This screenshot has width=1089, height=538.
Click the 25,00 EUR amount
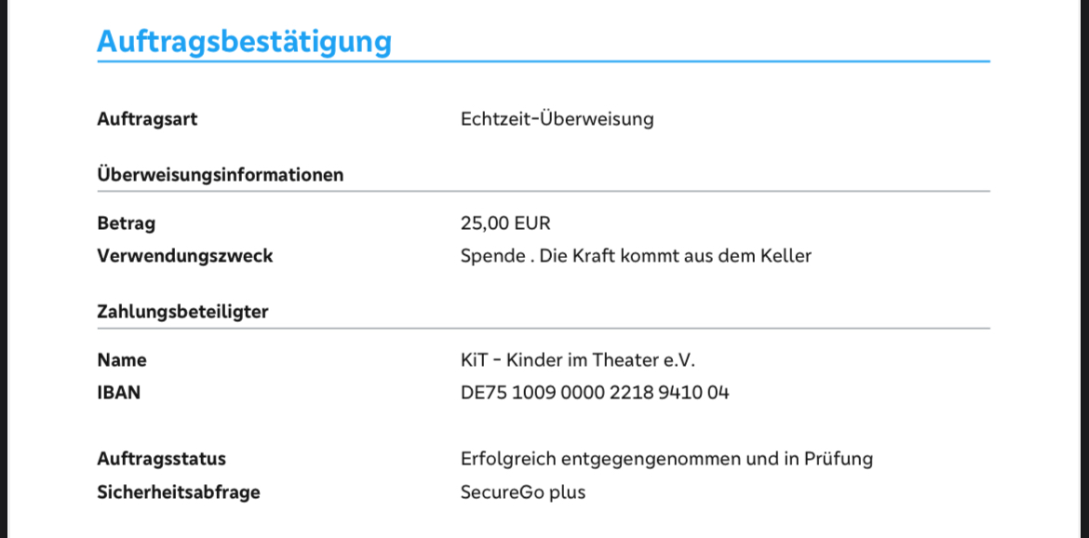click(x=505, y=223)
